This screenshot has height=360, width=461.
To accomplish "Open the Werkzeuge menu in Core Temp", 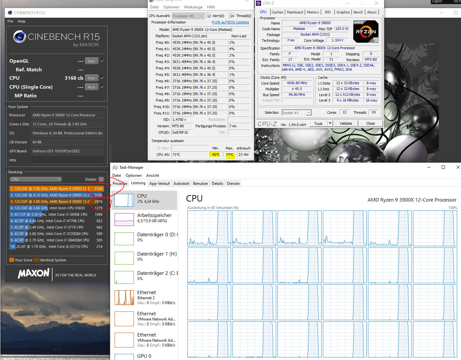I will tap(193, 7).
